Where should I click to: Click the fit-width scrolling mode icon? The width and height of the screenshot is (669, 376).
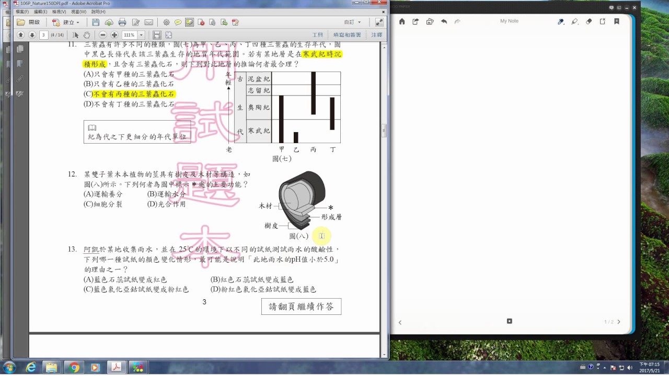click(x=157, y=35)
